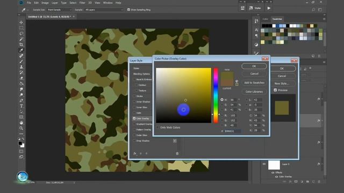344x193 pixels.
Task: Select the History Brush tool
Action: (x=21, y=73)
